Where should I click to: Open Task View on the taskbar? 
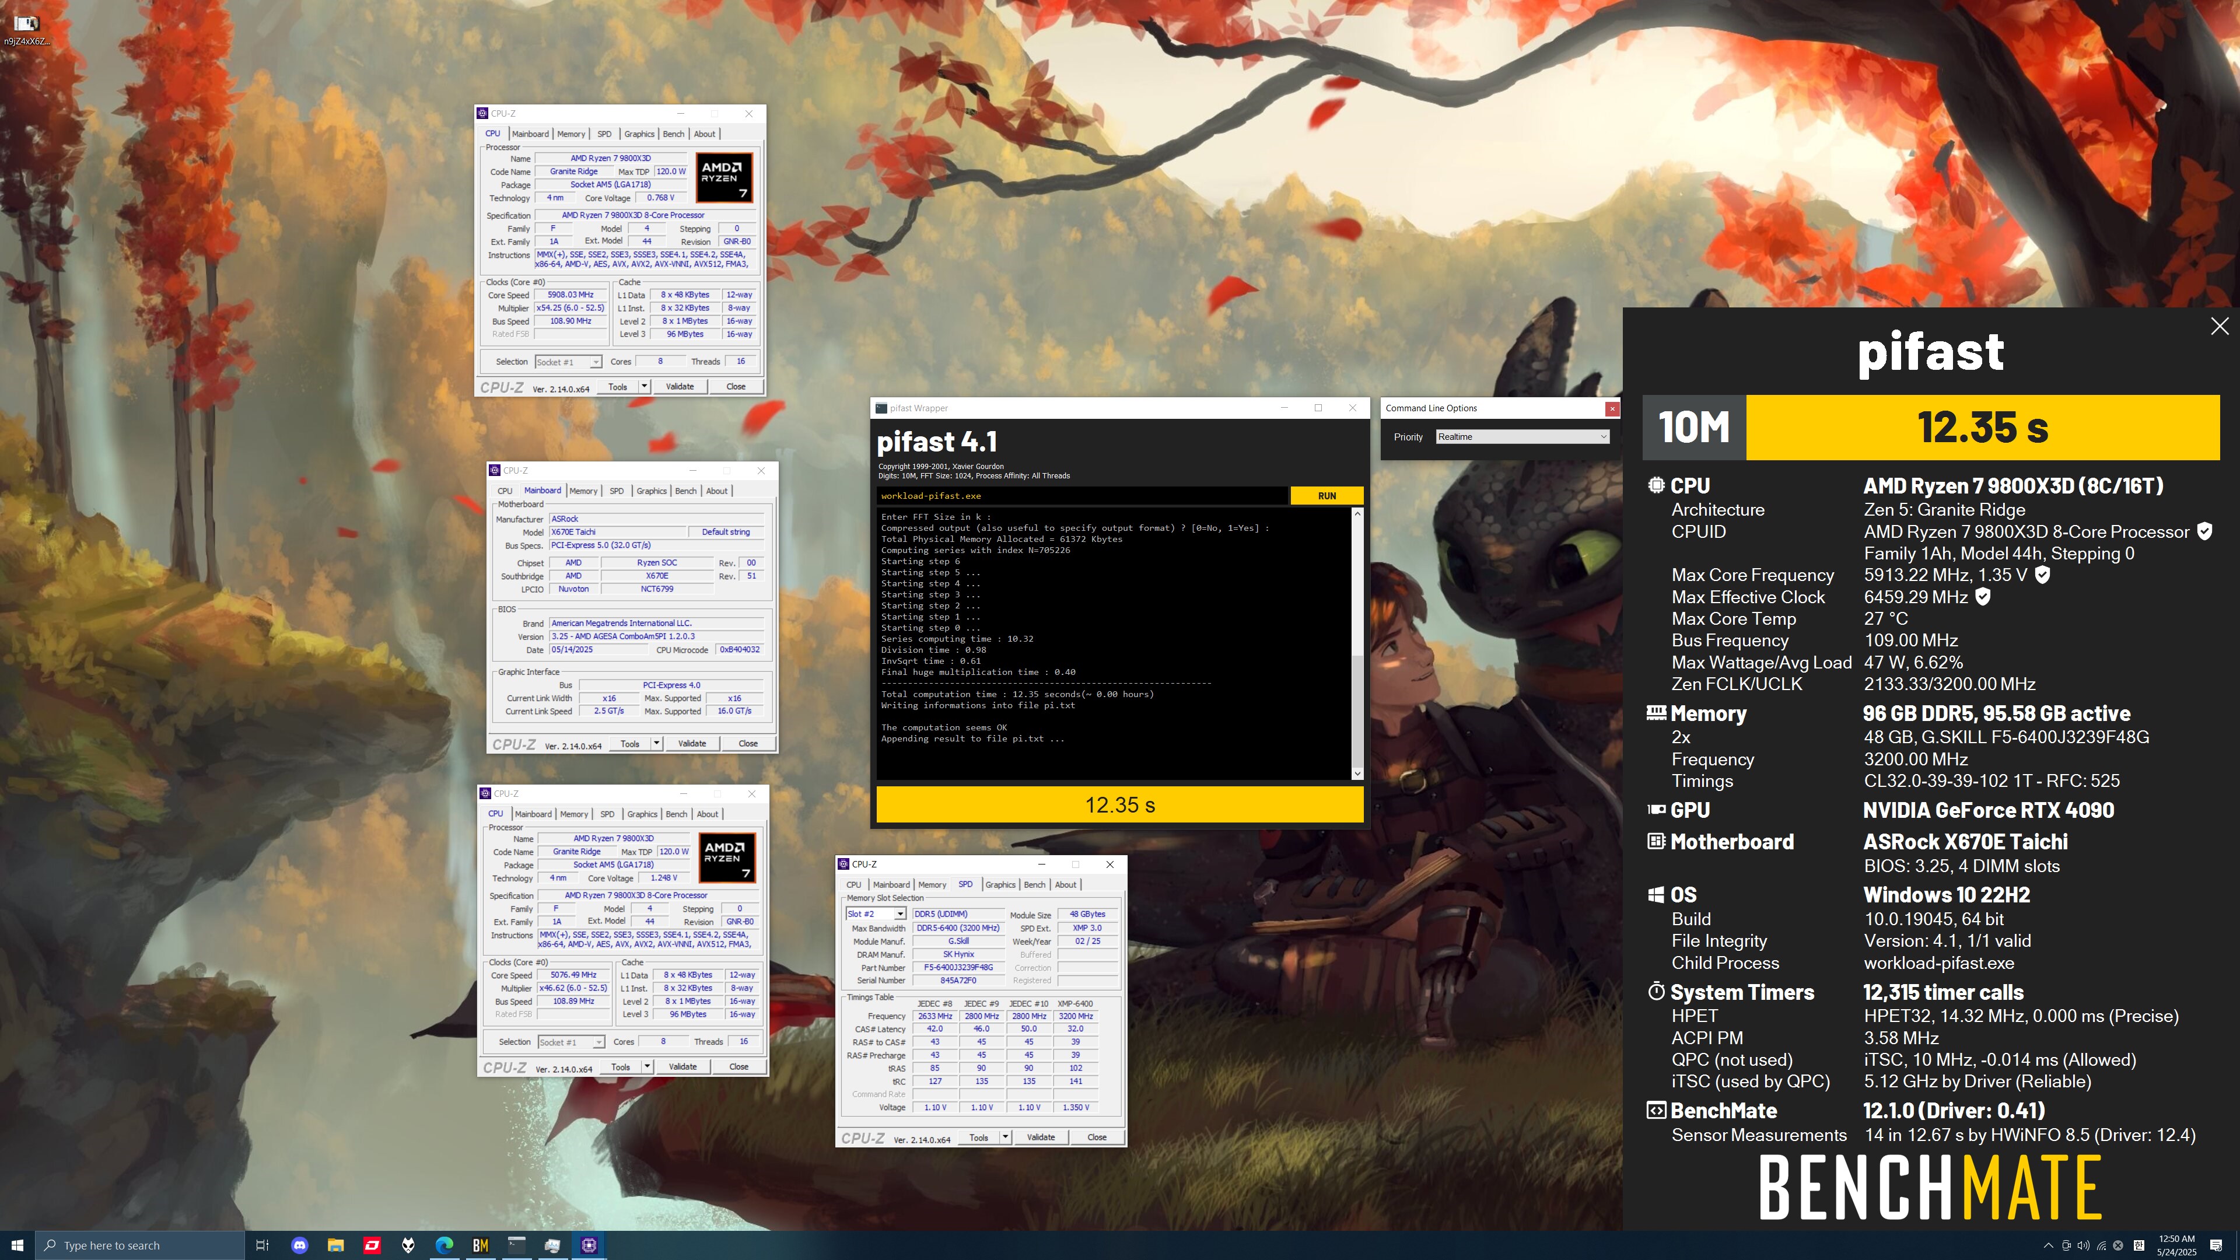262,1245
